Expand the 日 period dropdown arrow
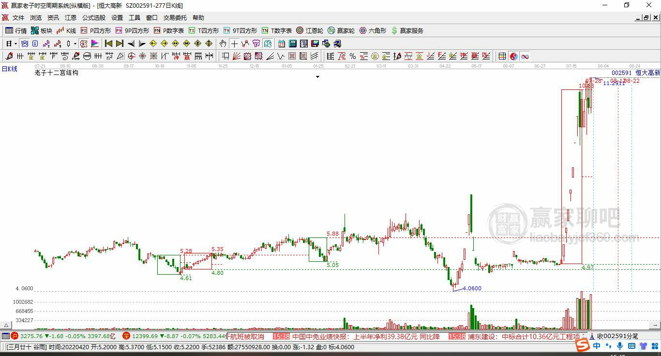 pyautogui.click(x=16, y=44)
